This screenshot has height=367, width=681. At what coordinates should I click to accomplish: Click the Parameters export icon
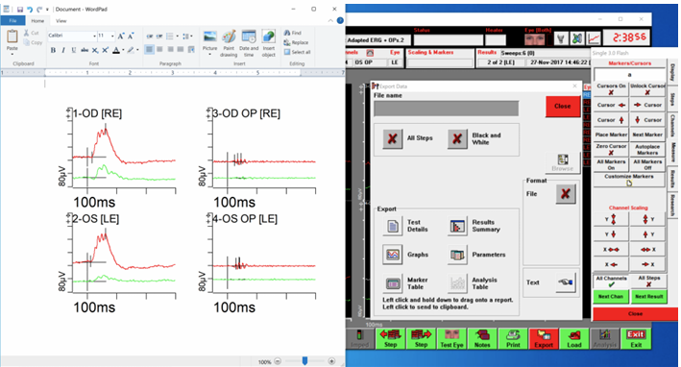point(457,255)
